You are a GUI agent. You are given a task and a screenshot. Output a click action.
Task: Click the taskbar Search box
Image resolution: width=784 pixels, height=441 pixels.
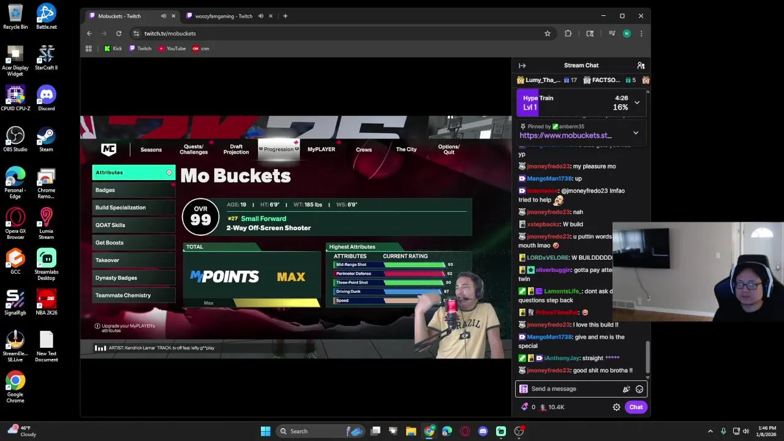pyautogui.click(x=320, y=431)
